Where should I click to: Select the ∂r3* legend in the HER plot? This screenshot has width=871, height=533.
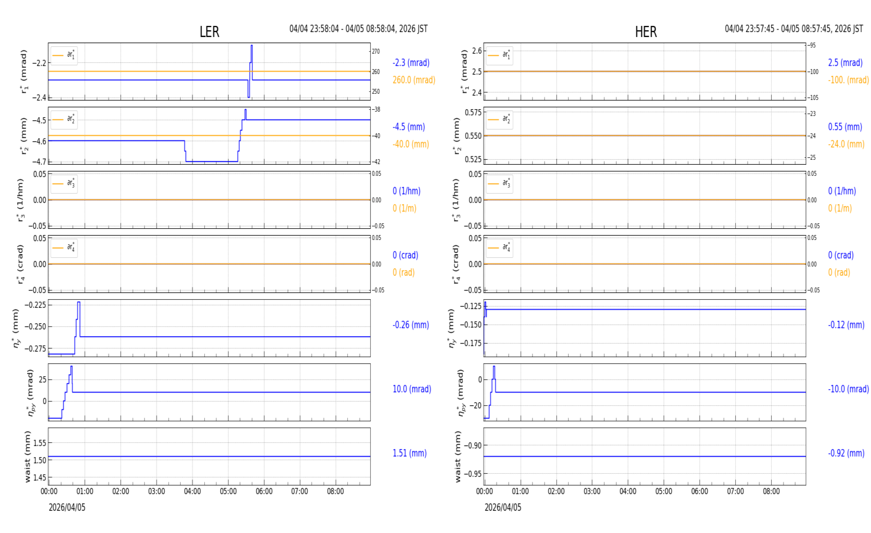coord(500,184)
